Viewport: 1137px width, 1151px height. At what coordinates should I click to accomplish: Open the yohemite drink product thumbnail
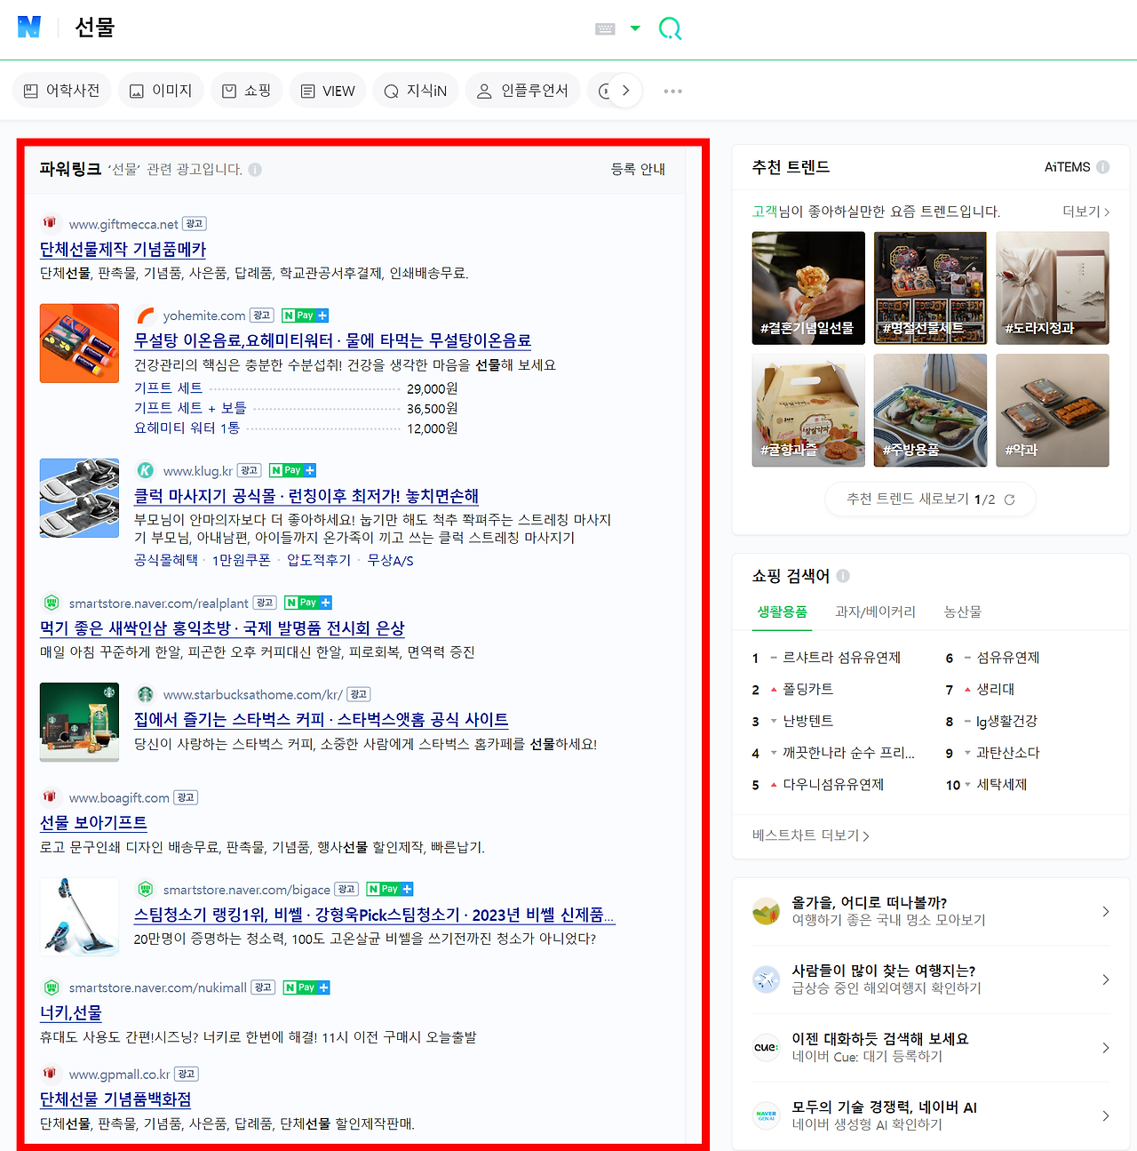point(79,343)
